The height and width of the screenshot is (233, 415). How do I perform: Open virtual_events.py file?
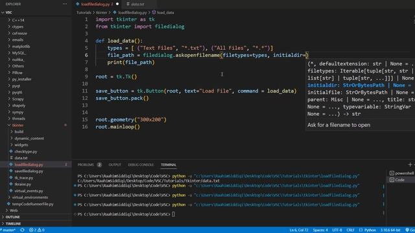pos(29,191)
